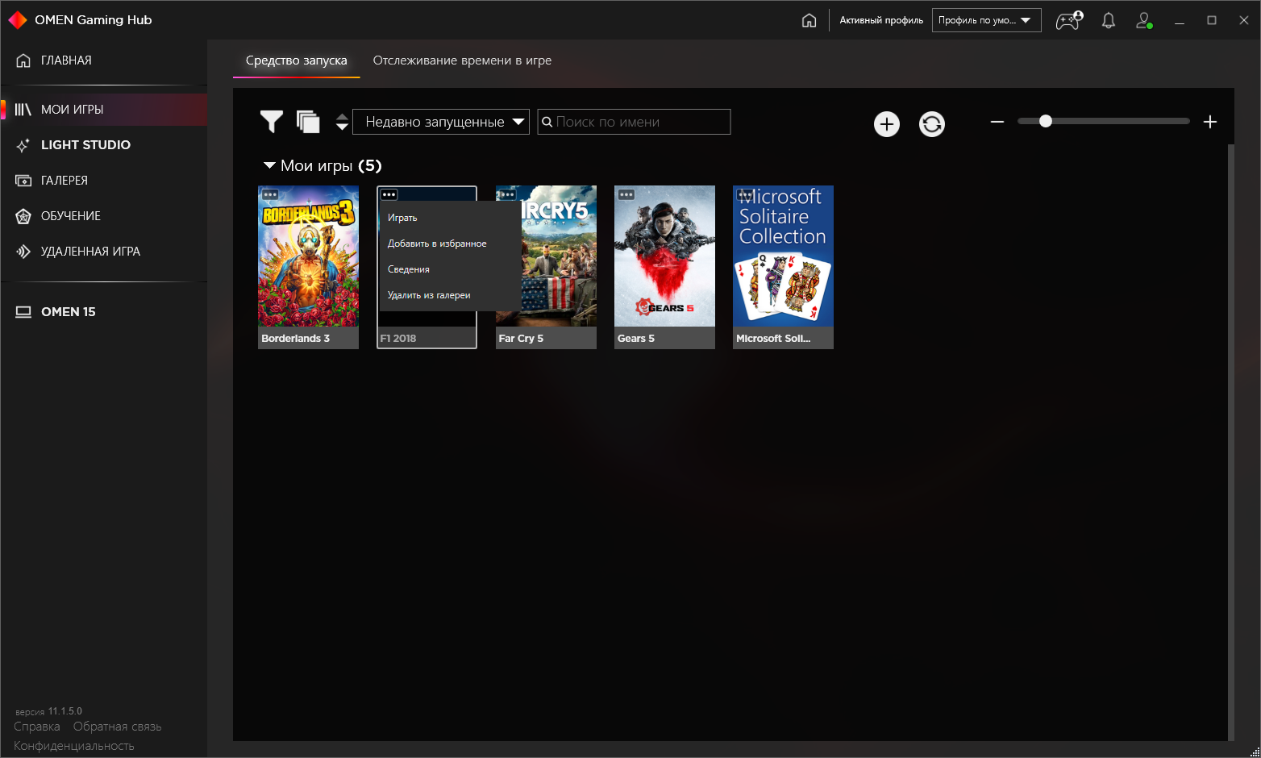Open the filter funnel icon

272,122
